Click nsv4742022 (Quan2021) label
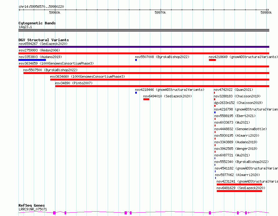 233,90
